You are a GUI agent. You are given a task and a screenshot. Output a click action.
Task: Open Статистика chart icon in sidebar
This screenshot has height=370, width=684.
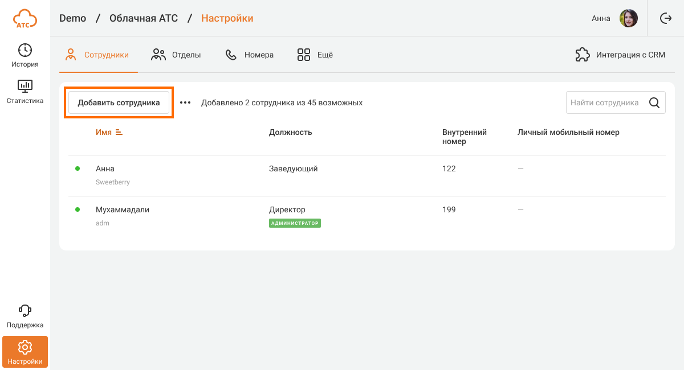tap(25, 87)
